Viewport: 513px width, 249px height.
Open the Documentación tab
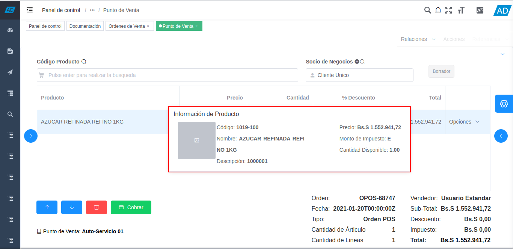click(85, 26)
